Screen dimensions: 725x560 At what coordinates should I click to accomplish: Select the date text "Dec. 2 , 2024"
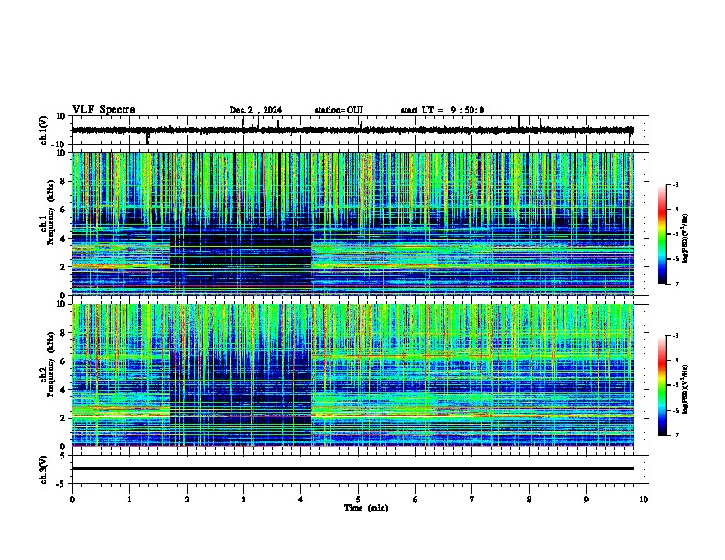click(255, 110)
